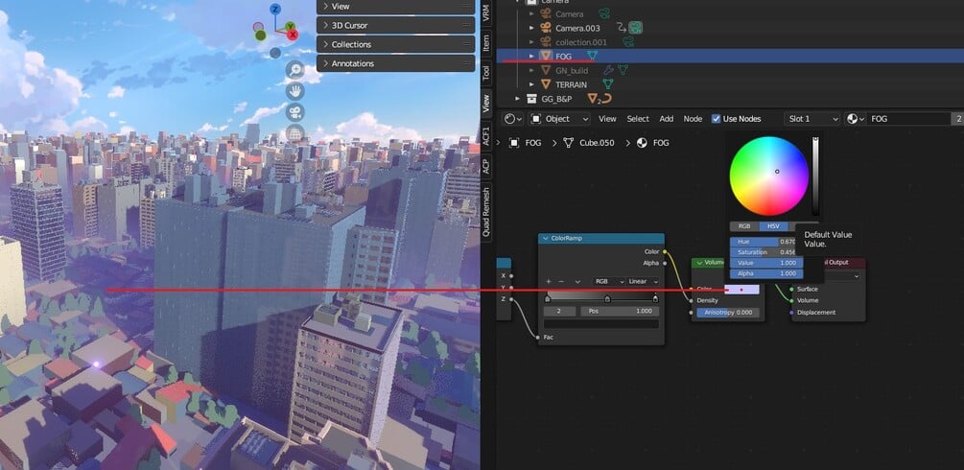Screen dimensions: 964x470
Task: Open ColorRamp RGB color mode dropdown
Action: [x=609, y=281]
